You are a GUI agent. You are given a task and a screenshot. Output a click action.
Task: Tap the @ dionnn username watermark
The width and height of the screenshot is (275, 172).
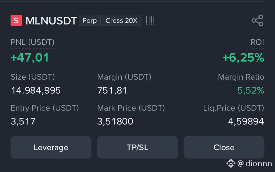(x=254, y=164)
